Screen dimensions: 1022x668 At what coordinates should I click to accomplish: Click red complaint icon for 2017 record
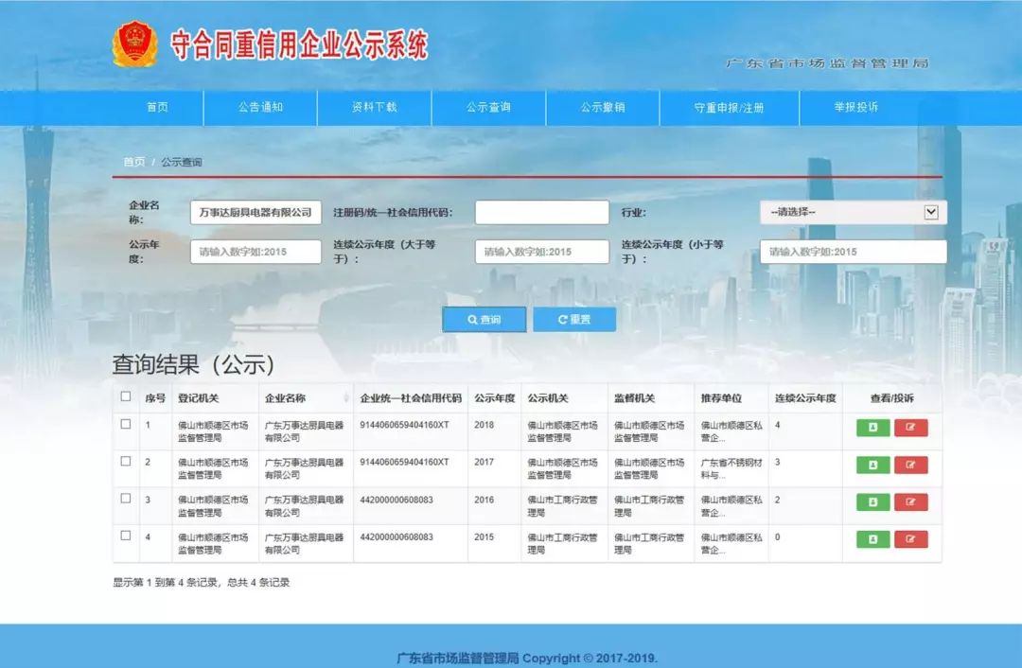tap(910, 465)
